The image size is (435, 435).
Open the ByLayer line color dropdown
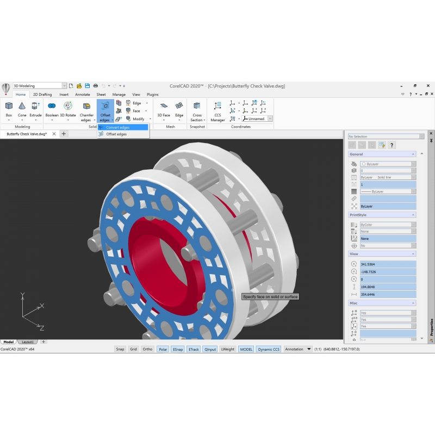click(x=388, y=164)
